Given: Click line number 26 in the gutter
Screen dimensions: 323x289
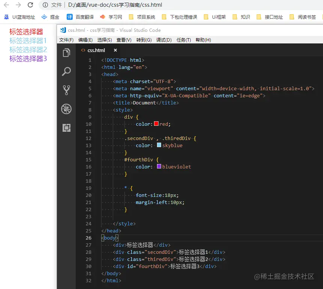Looking at the screenshot, I should tap(88, 238).
